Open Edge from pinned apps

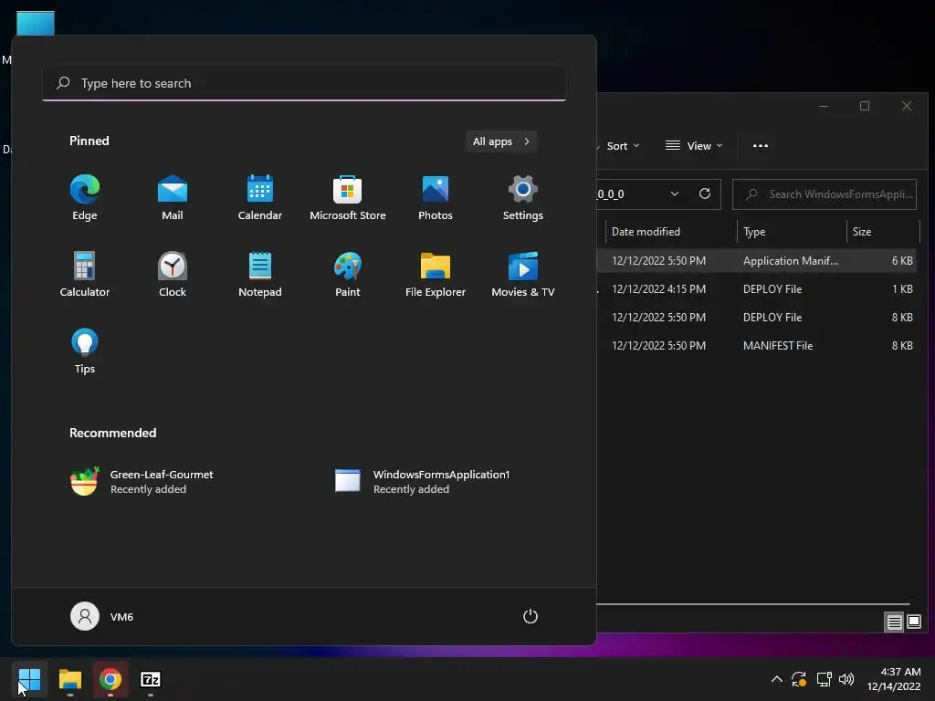tap(85, 198)
